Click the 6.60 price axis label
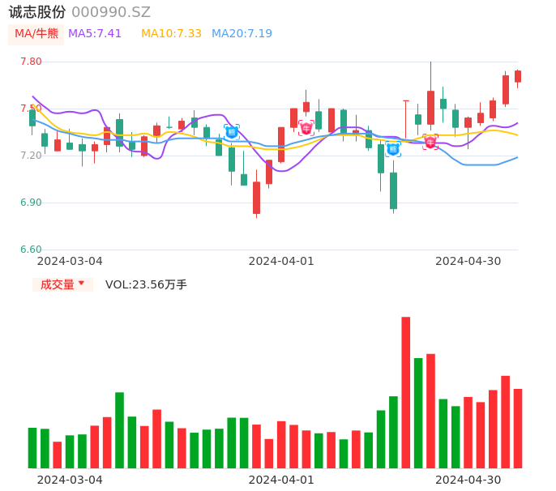Screen dimensions: 556x491 (x=31, y=250)
